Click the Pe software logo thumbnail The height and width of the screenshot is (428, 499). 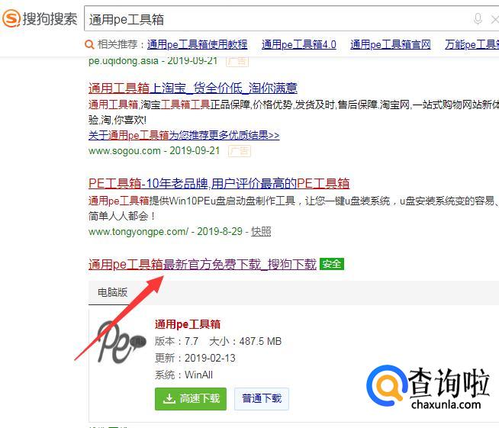pos(121,342)
